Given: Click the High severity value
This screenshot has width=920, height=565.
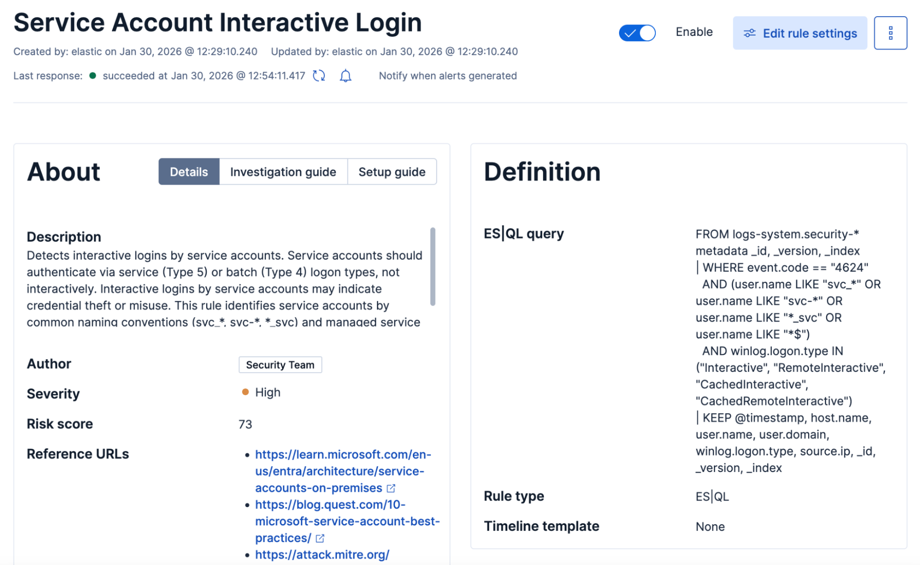Looking at the screenshot, I should (267, 392).
